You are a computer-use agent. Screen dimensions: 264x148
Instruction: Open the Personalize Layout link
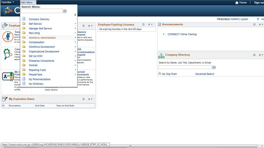tap(244, 19)
